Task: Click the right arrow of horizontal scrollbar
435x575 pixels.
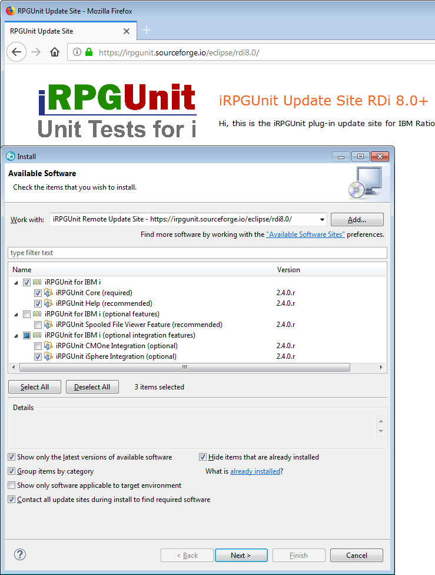Action: pyautogui.click(x=381, y=367)
